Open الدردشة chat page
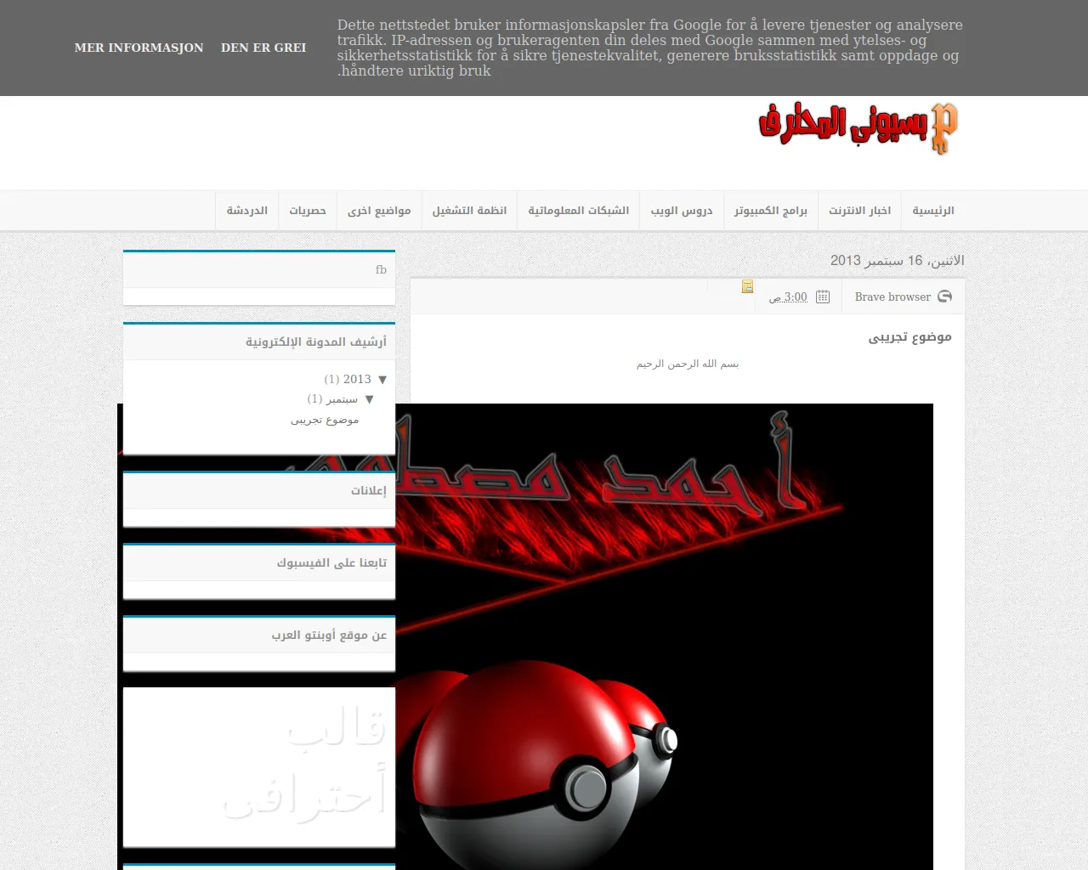Screen dimensions: 1088x870 tap(246, 211)
